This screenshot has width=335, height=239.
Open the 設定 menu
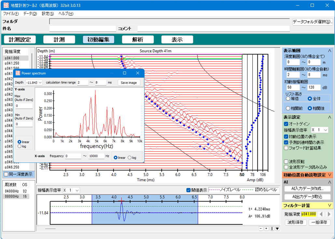pos(48,13)
